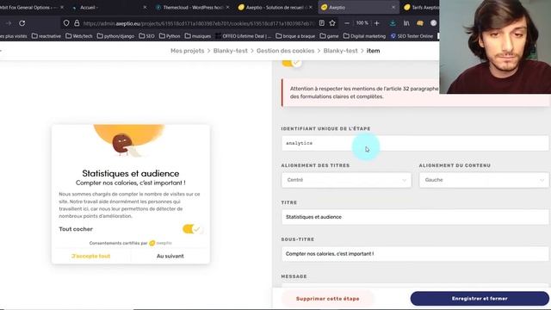The height and width of the screenshot is (310, 551).
Task: Reset zoom via the 100 % indicator
Action: pos(362,23)
